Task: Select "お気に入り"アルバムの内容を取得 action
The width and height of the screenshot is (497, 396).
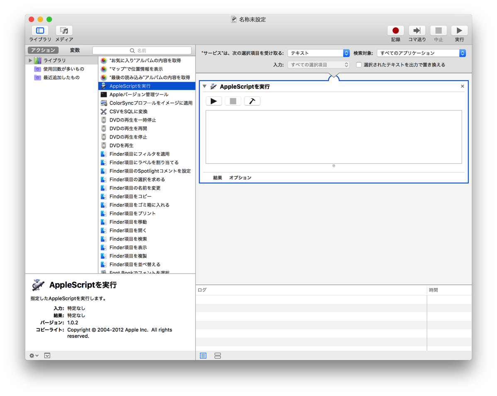Action: tap(147, 60)
